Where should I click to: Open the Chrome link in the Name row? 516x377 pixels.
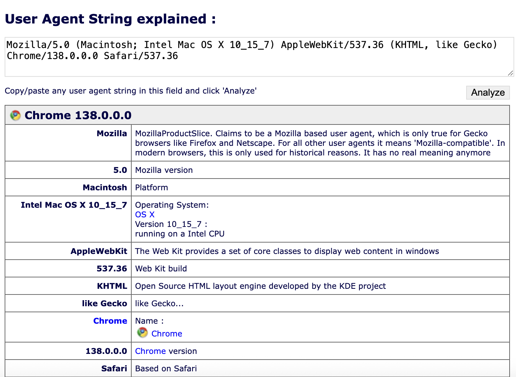click(x=167, y=334)
